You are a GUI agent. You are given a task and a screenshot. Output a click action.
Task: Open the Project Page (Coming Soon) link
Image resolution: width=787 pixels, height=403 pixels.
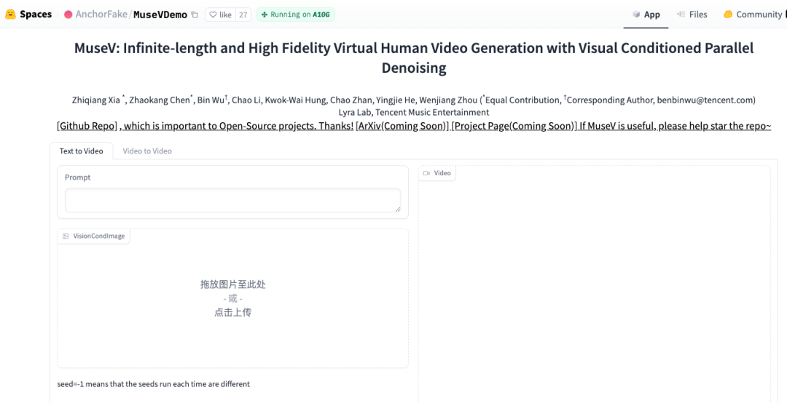point(514,126)
